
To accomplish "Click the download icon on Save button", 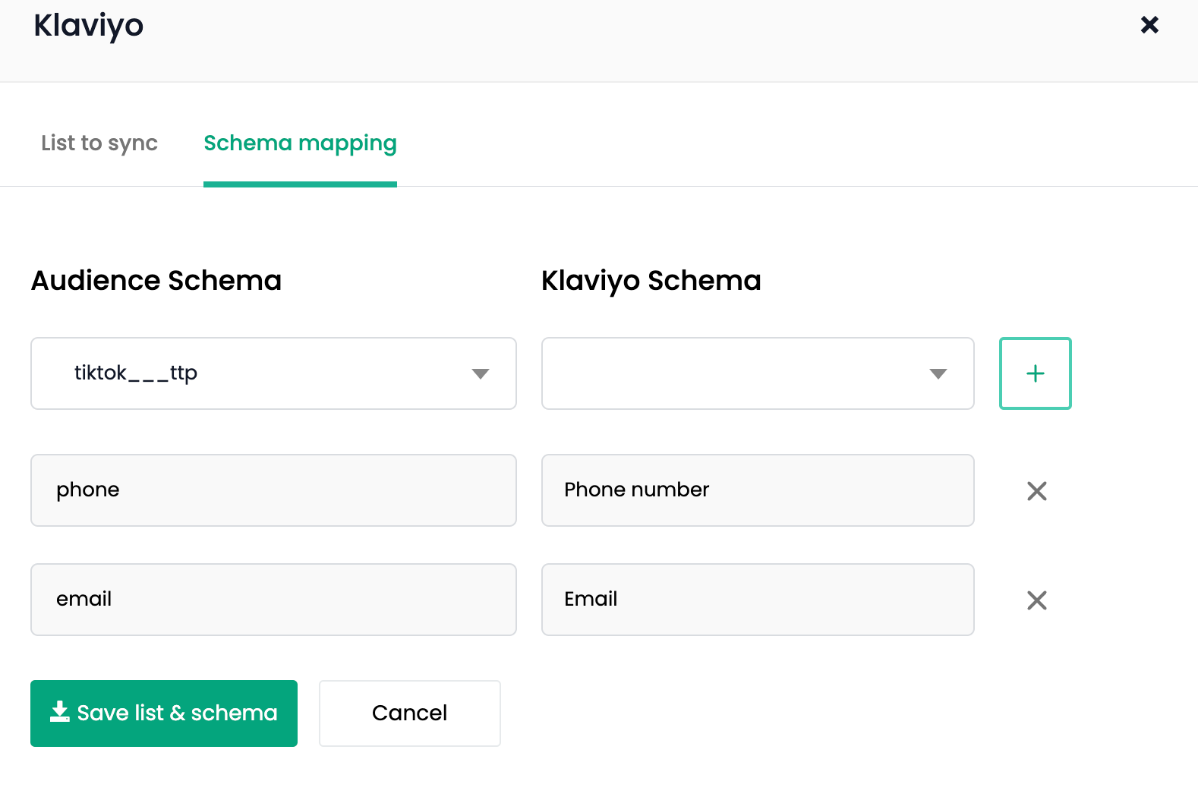I will (59, 712).
